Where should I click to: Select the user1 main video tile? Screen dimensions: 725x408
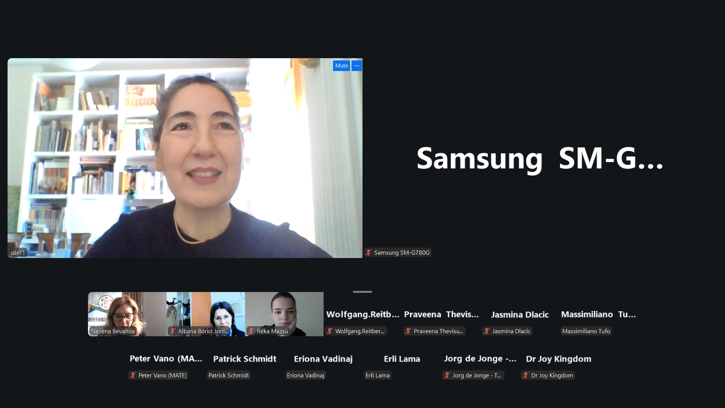(185, 158)
